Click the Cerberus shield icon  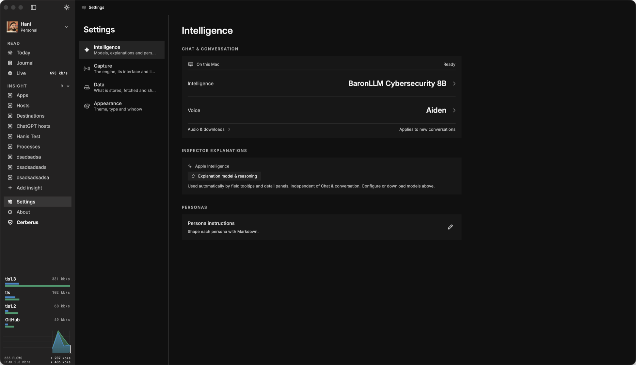[10, 222]
